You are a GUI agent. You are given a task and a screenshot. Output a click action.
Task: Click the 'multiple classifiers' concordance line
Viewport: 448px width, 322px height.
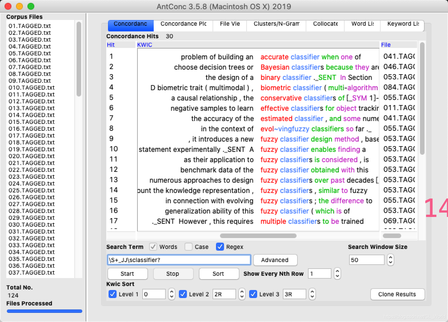coord(258,221)
